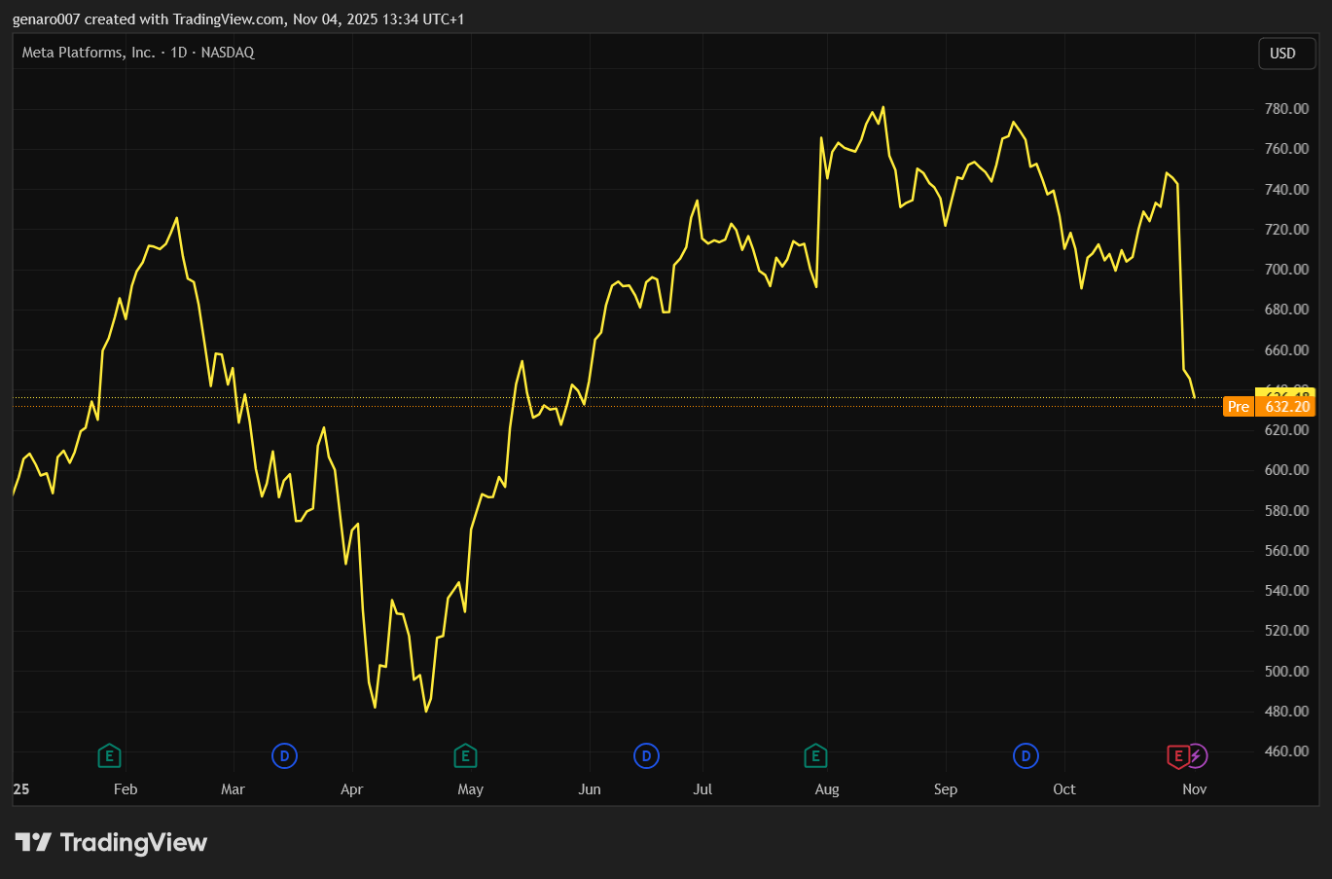
Task: Click the 520.00 price axis label
Action: coord(1286,631)
